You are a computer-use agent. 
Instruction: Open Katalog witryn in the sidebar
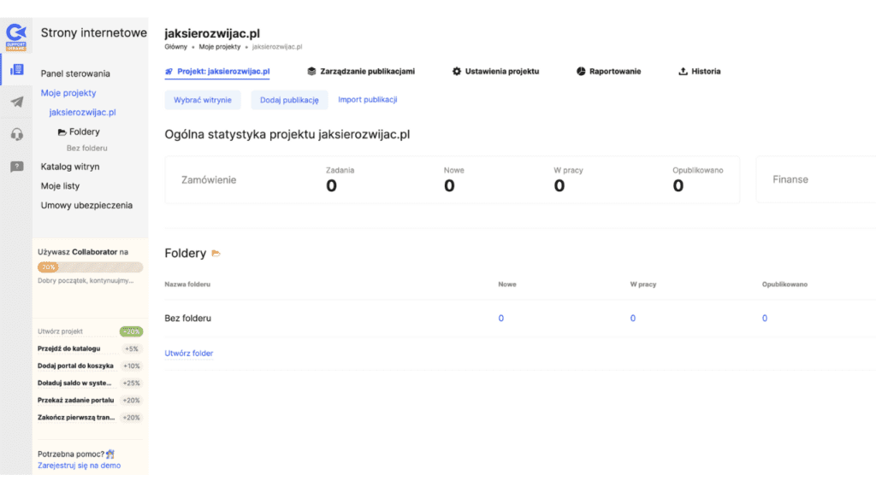(70, 167)
